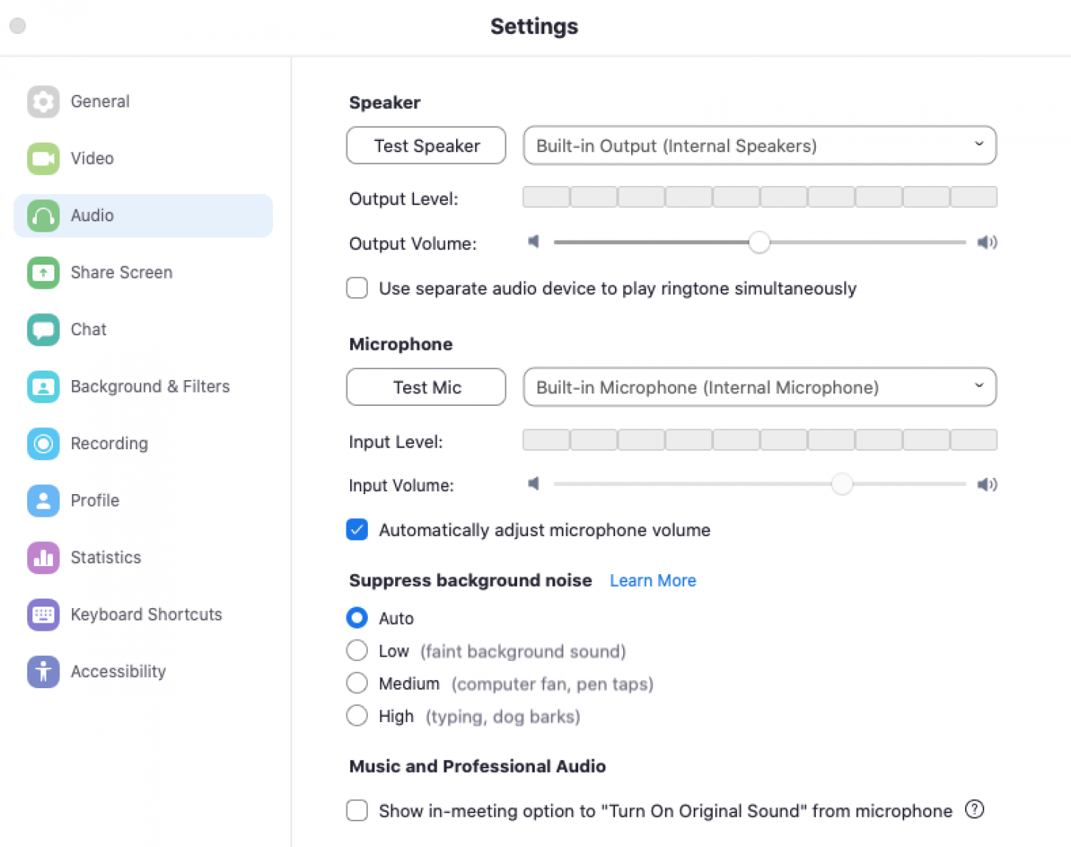Click the Recording settings icon

tap(43, 443)
